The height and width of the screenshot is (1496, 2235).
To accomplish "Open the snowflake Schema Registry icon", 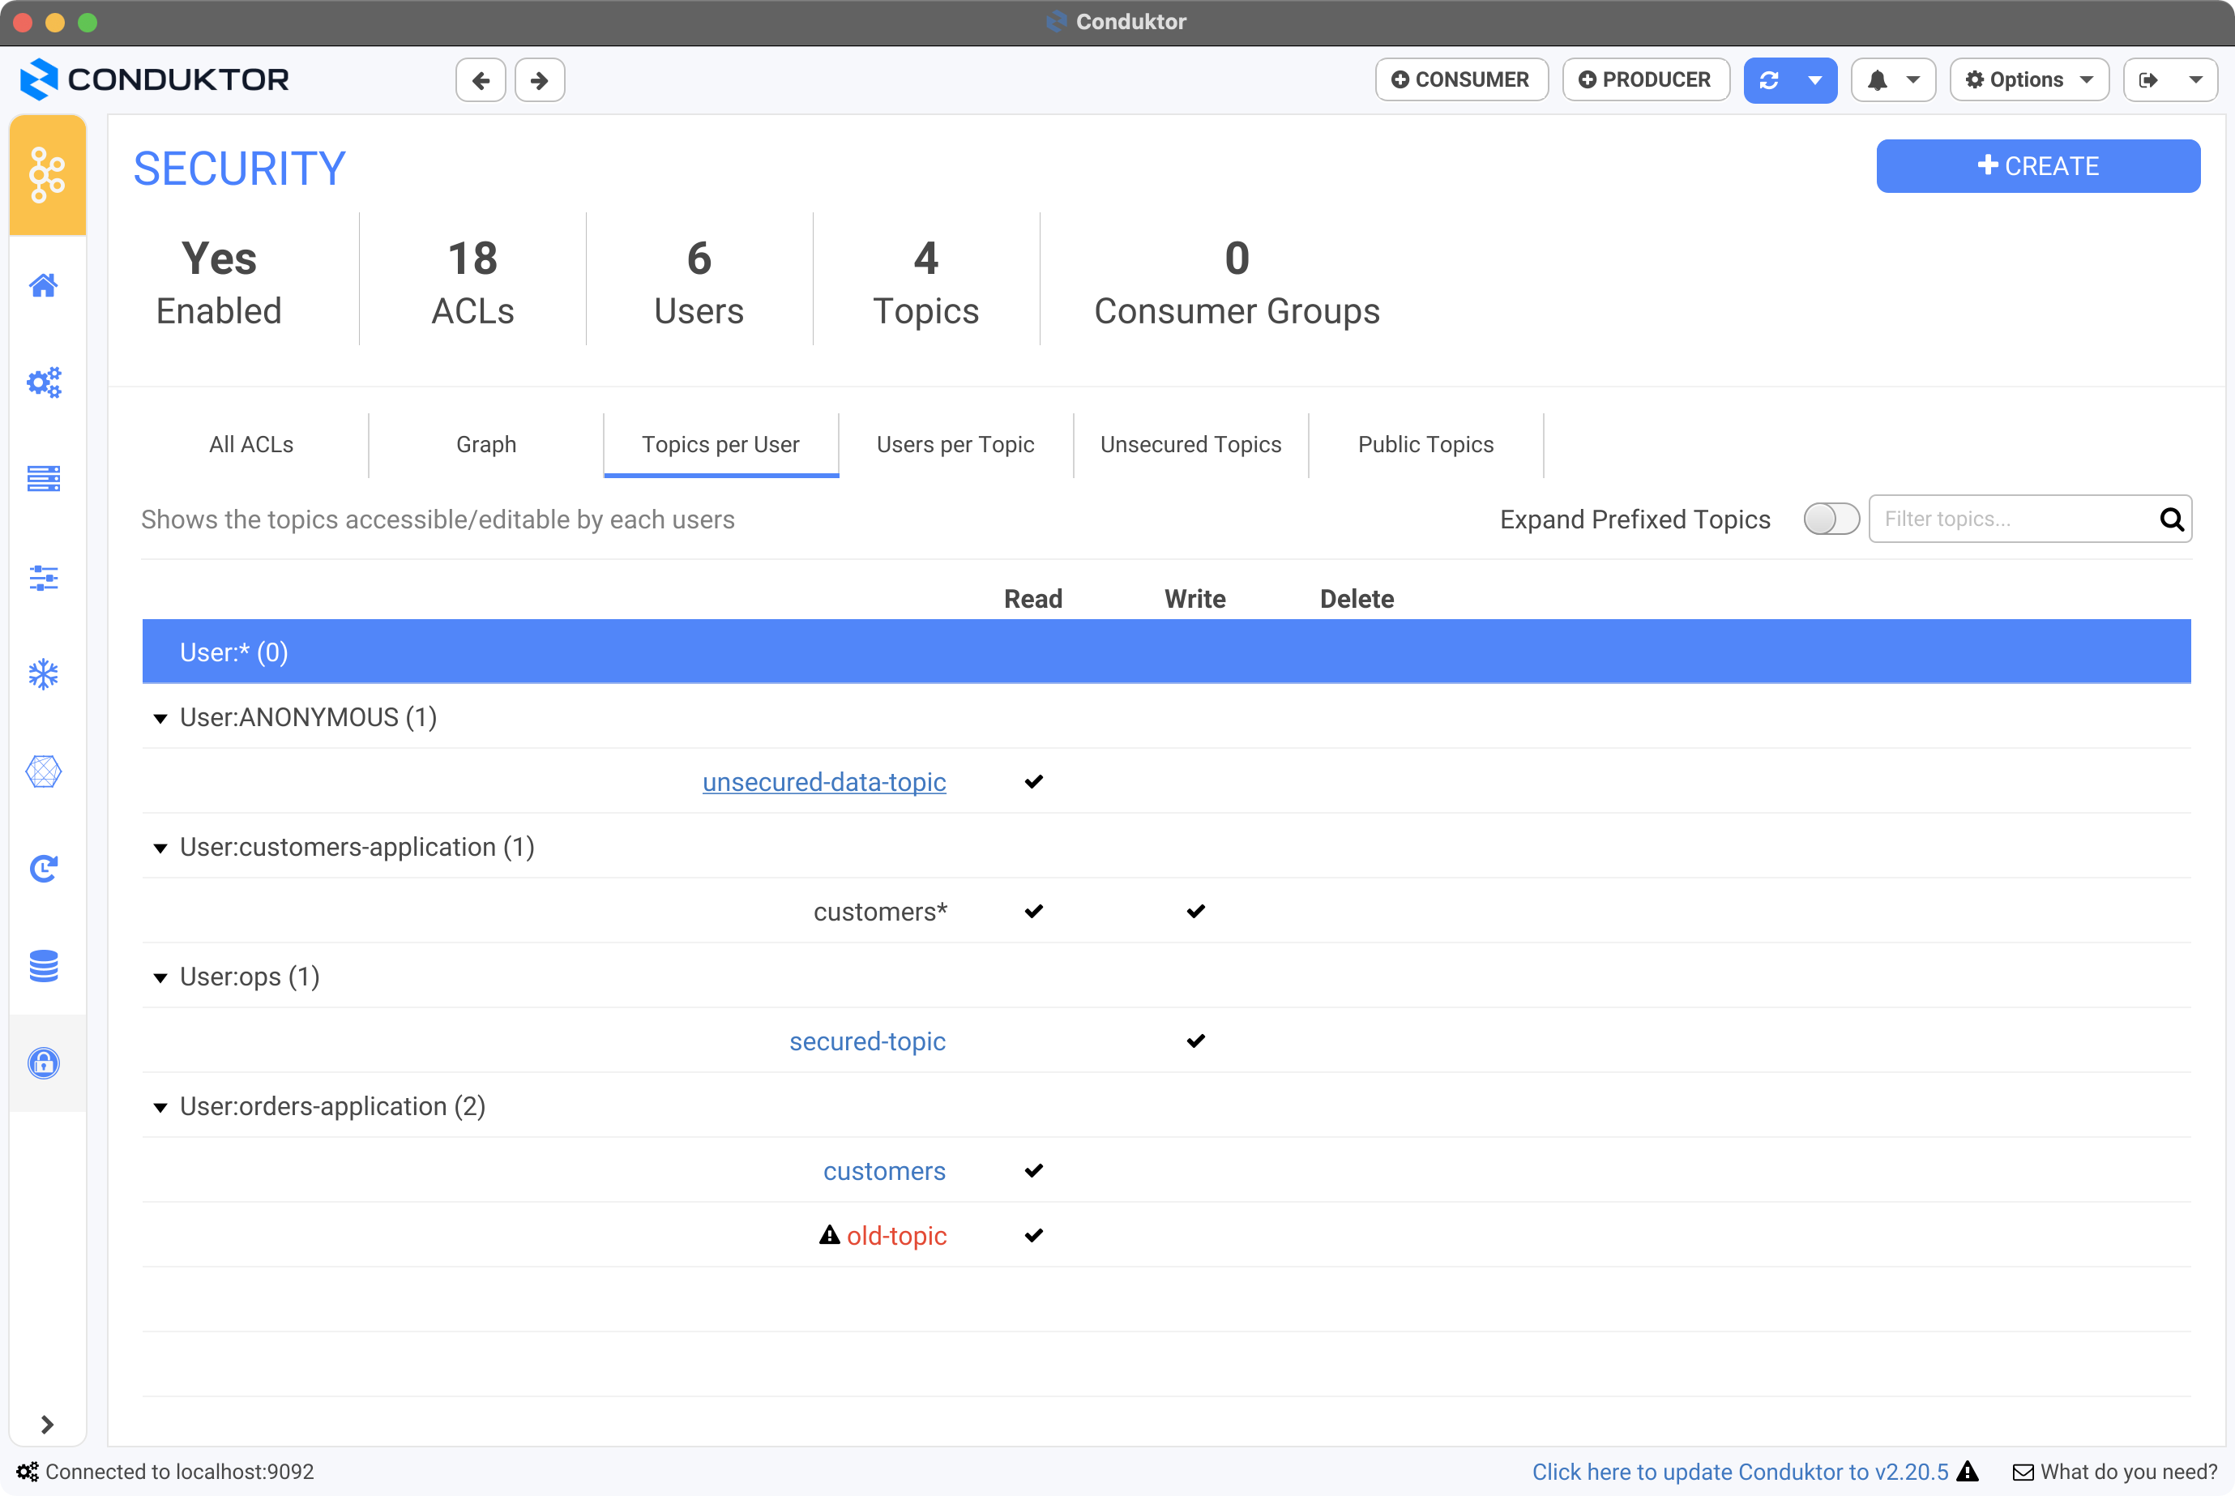I will tap(44, 674).
